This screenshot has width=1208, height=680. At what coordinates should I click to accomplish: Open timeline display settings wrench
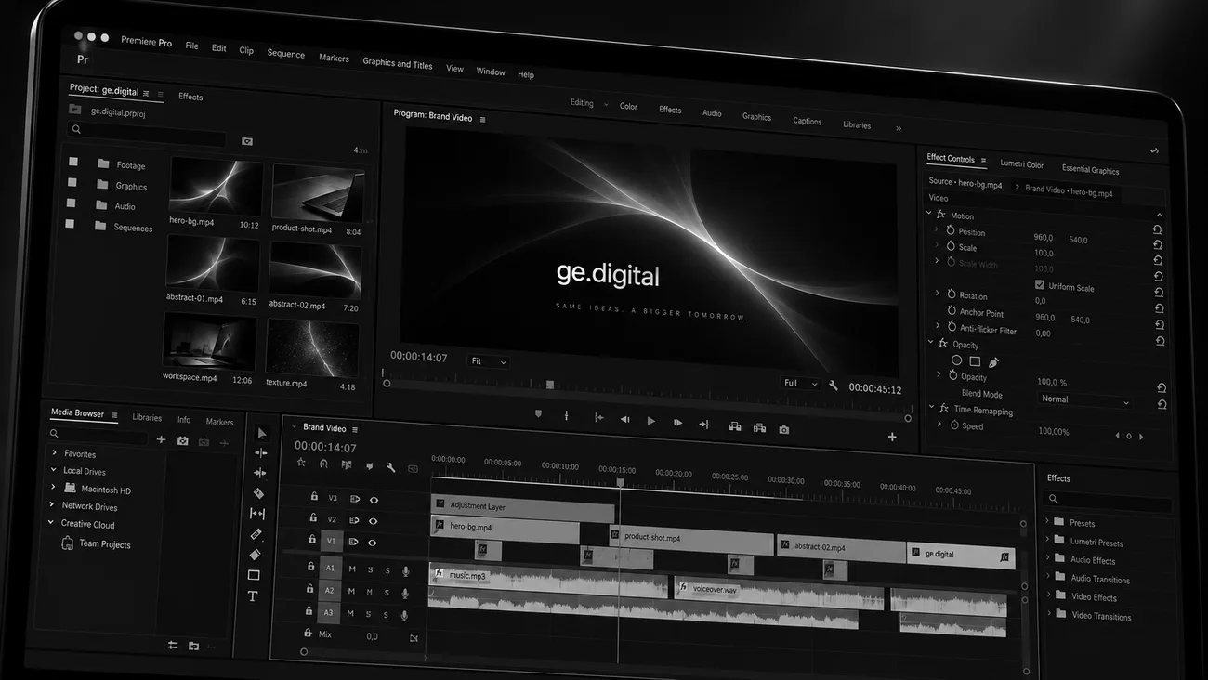pos(391,467)
